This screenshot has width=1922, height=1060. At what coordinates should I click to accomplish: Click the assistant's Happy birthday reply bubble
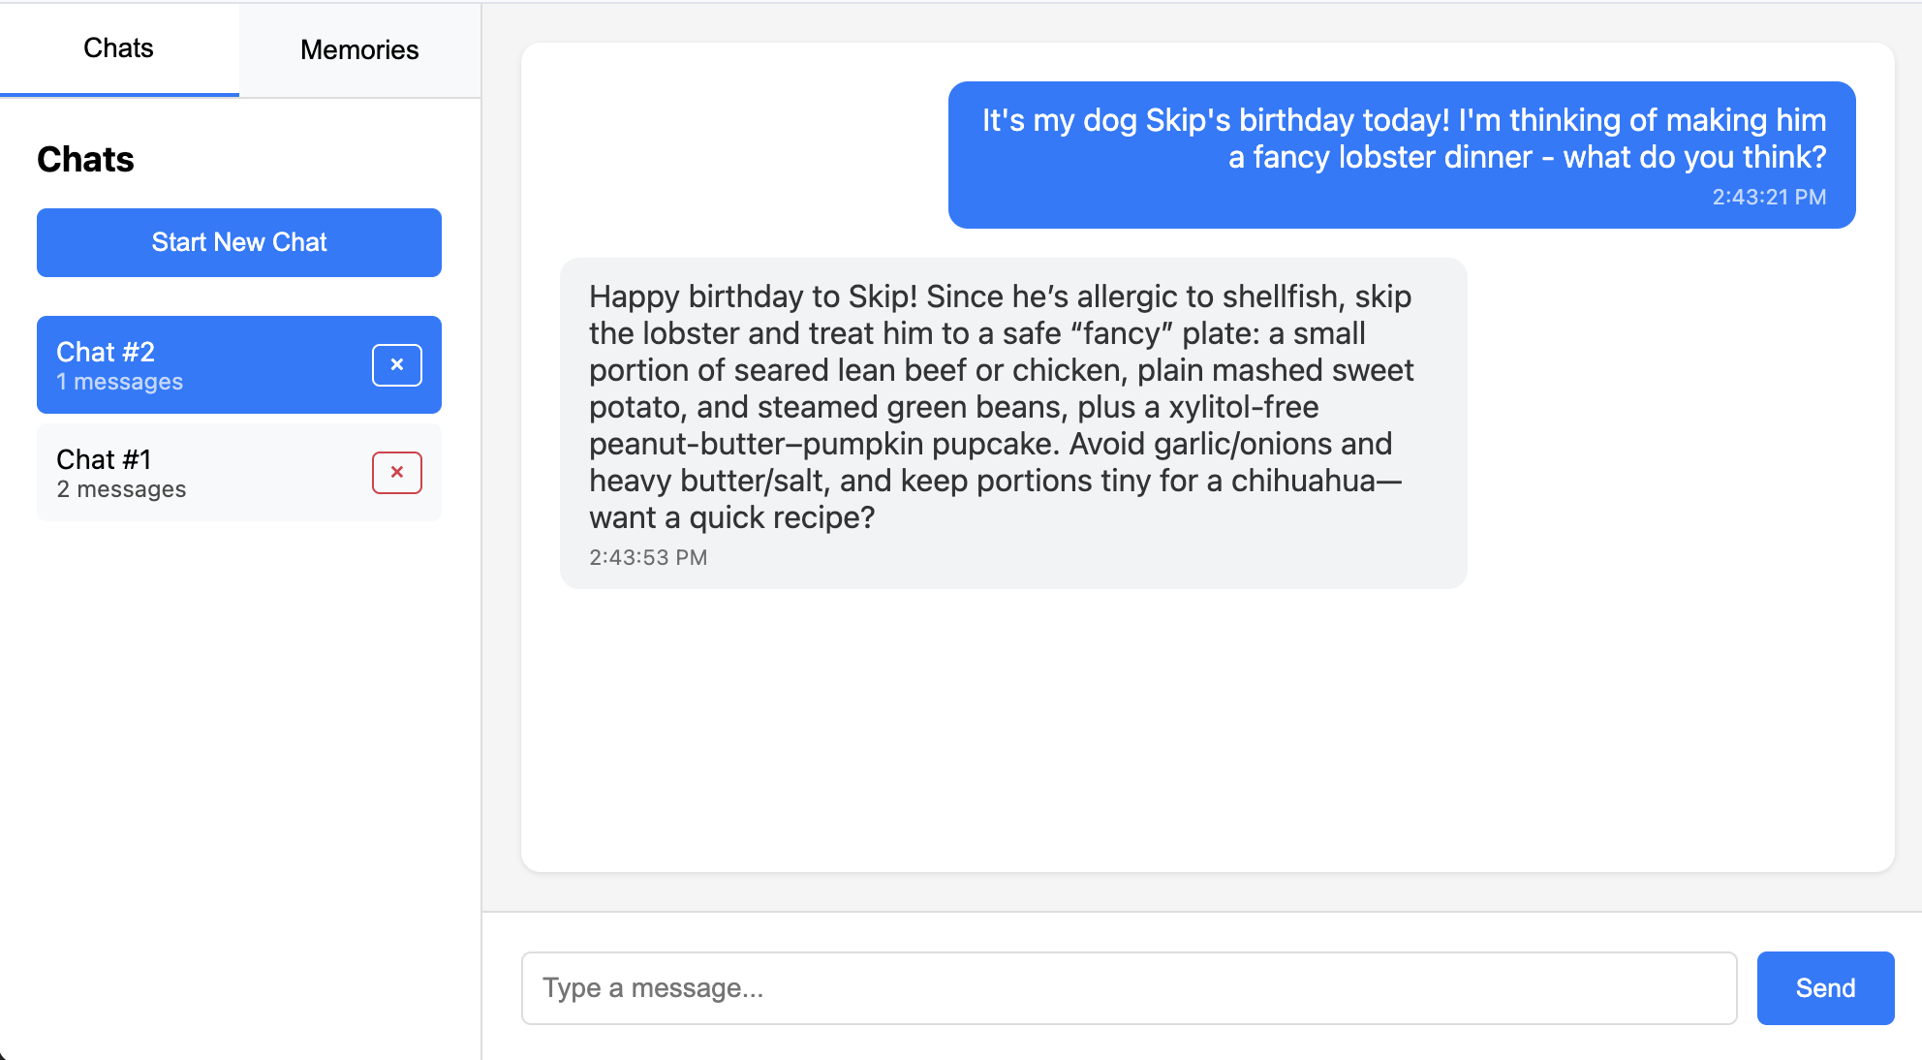(1012, 407)
